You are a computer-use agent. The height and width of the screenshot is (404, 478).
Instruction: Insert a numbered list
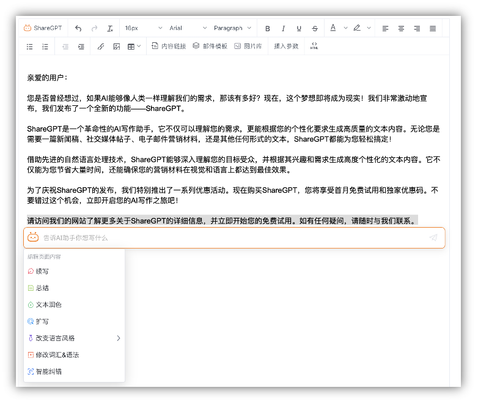pyautogui.click(x=45, y=47)
